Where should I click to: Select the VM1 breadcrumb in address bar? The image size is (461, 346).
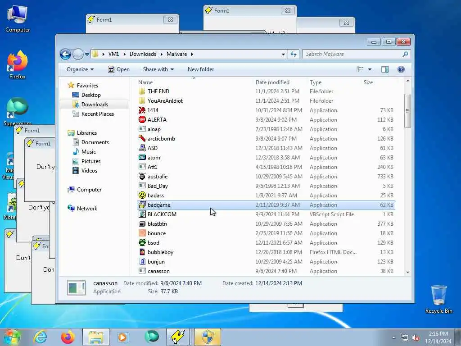pos(113,54)
